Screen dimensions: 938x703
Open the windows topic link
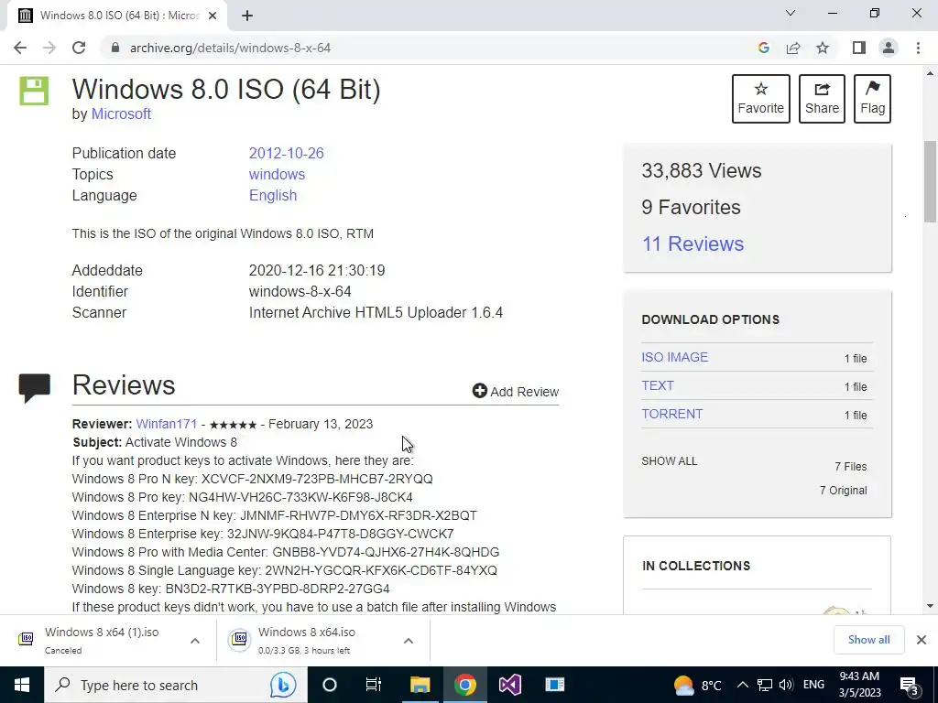[277, 174]
